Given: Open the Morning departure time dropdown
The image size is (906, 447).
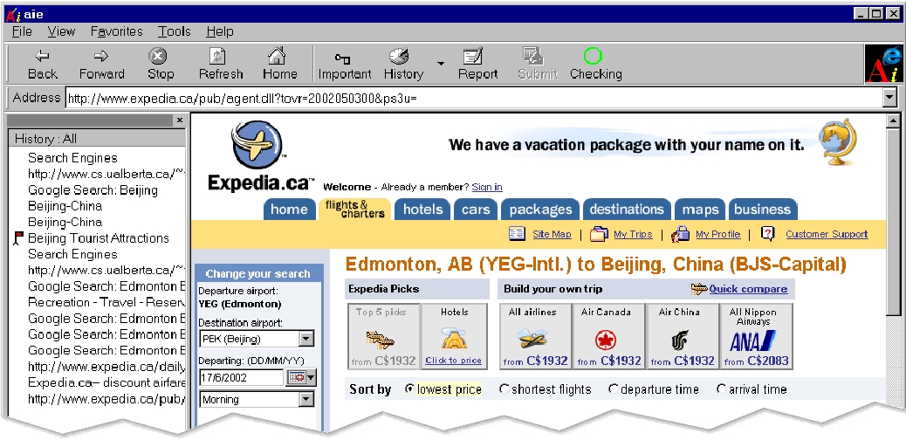Looking at the screenshot, I should (x=305, y=400).
